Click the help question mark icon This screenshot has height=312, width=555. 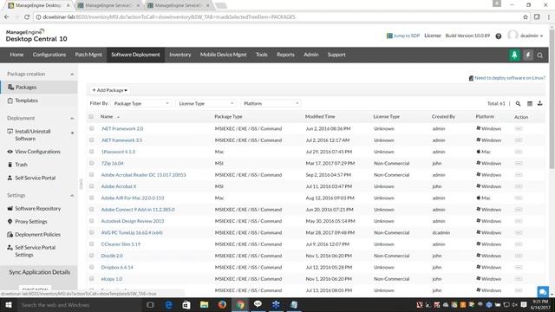pyautogui.click(x=499, y=36)
